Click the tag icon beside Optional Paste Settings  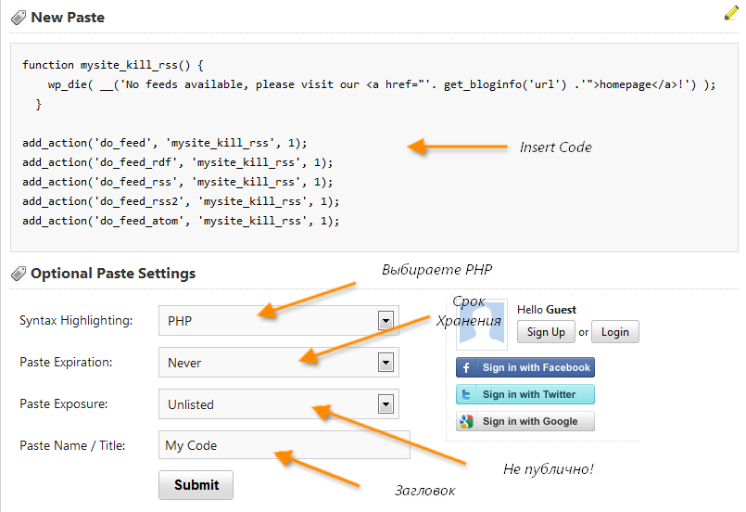[19, 274]
